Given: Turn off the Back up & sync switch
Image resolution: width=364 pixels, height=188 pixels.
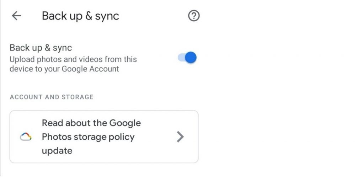Looking at the screenshot, I should coord(187,58).
